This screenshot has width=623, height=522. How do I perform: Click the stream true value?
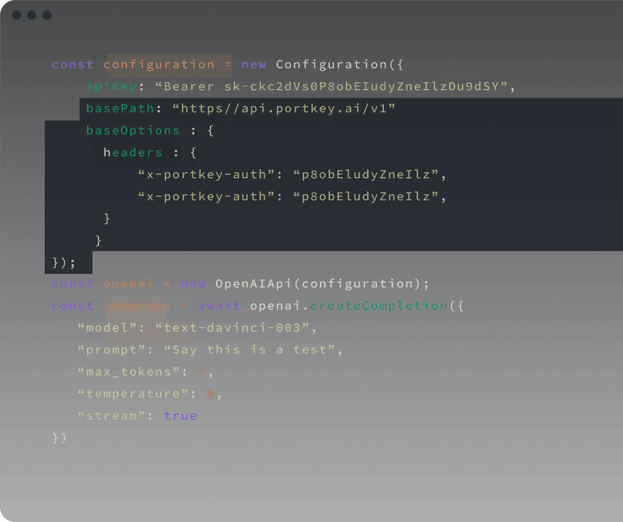[179, 415]
